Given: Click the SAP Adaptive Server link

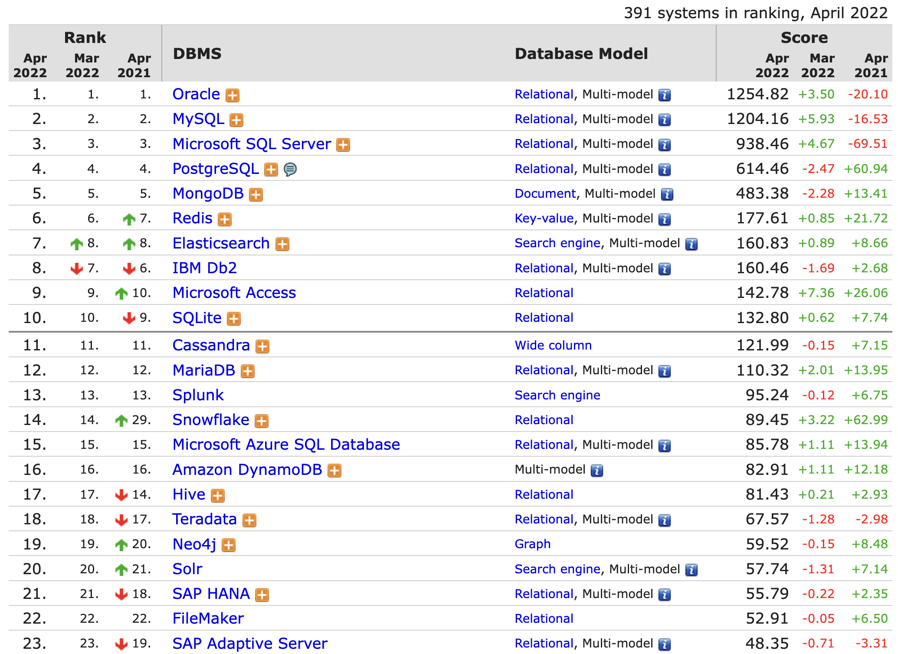Looking at the screenshot, I should (250, 644).
